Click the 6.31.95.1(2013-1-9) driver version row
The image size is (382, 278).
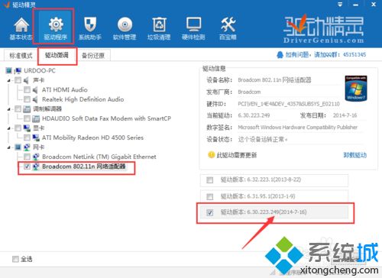274,196
